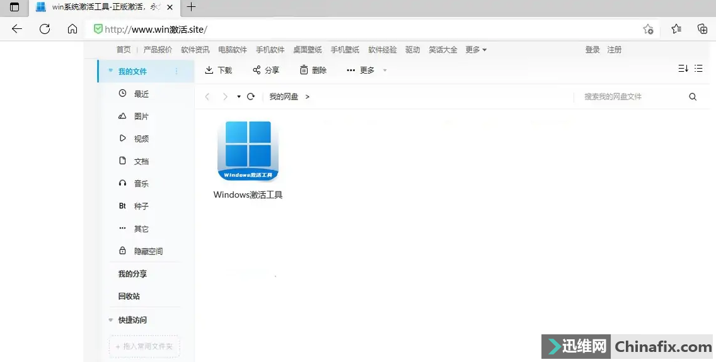
Task: Click 我的网盘 breadcrumb
Action: tap(284, 97)
